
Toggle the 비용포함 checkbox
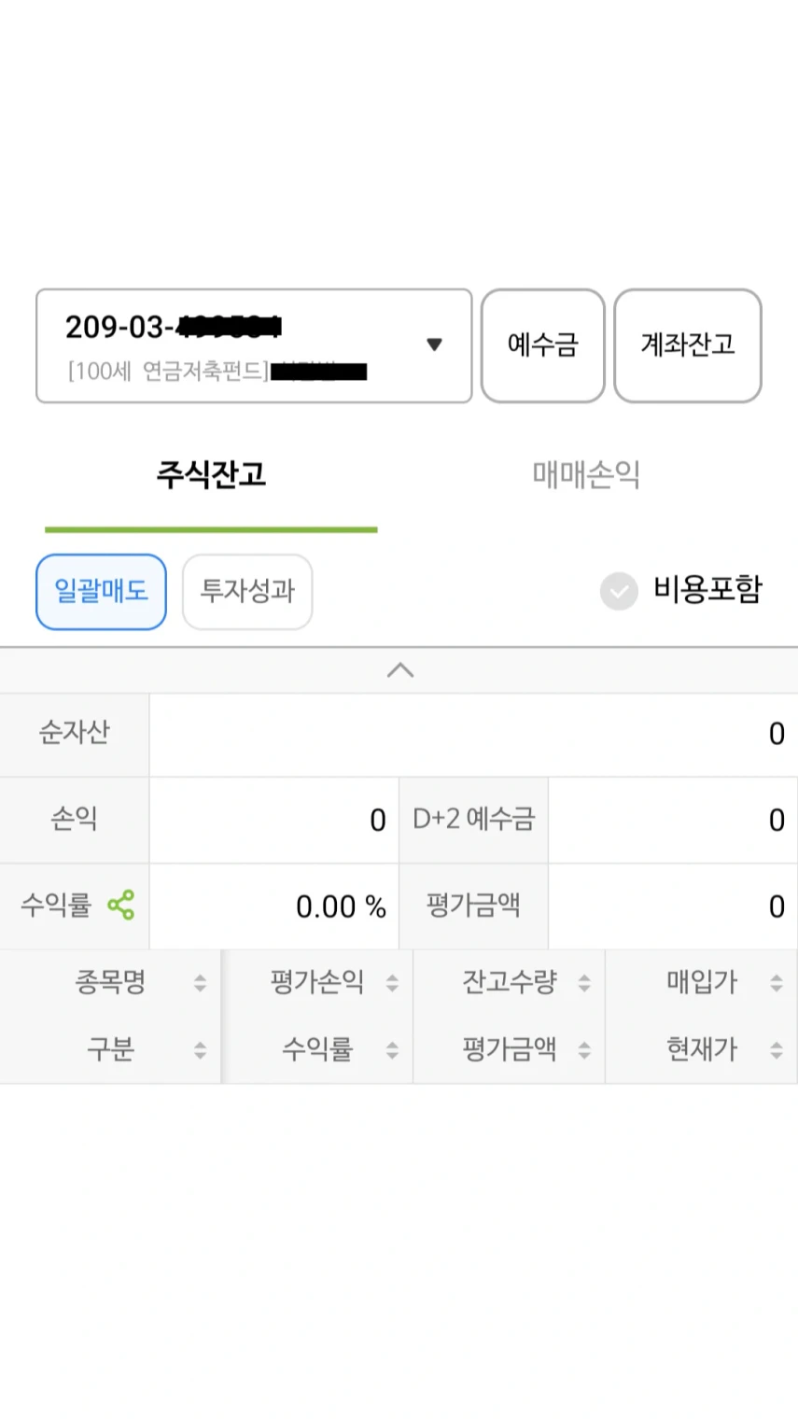pyautogui.click(x=619, y=591)
